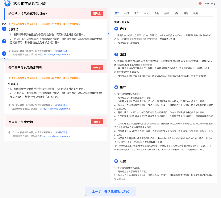
Task: Go to step 2 in the step indicator
Action: pos(4,41)
